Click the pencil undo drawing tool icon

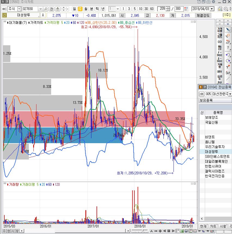pyautogui.click(x=228, y=36)
